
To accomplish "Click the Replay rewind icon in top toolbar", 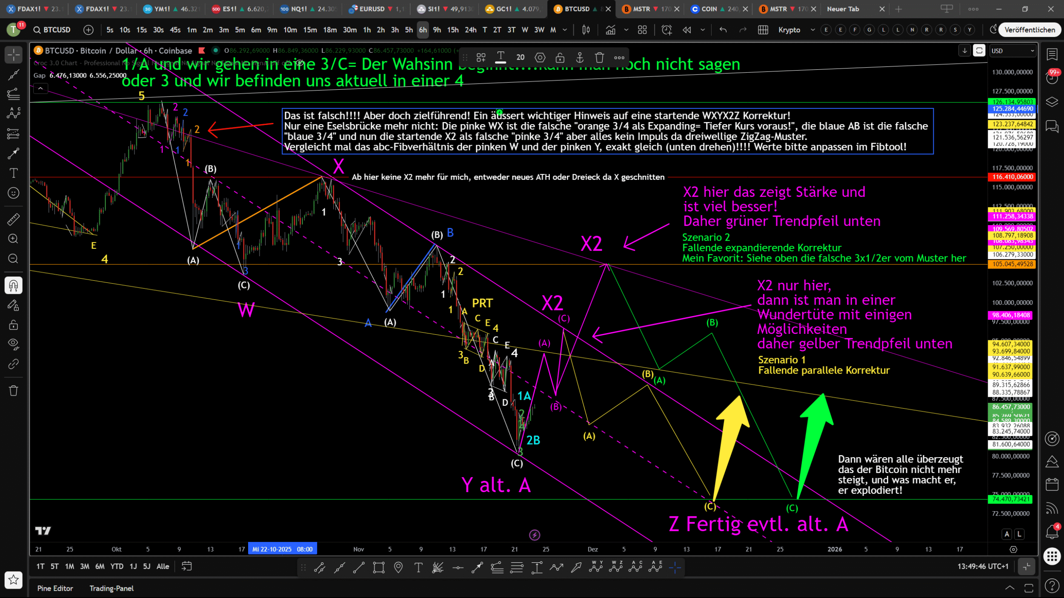I will point(686,30).
